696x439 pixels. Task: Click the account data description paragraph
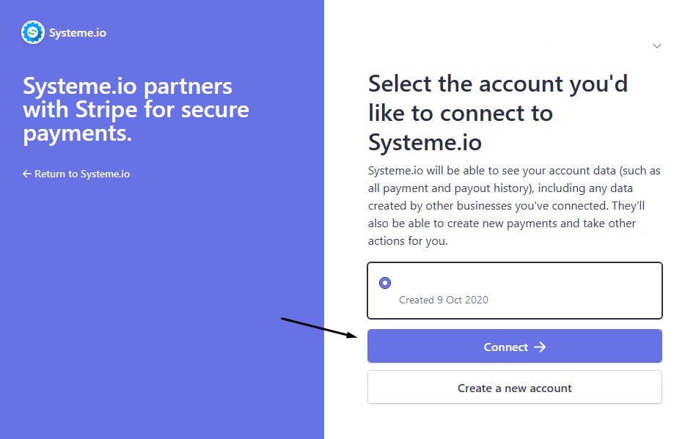click(x=514, y=206)
